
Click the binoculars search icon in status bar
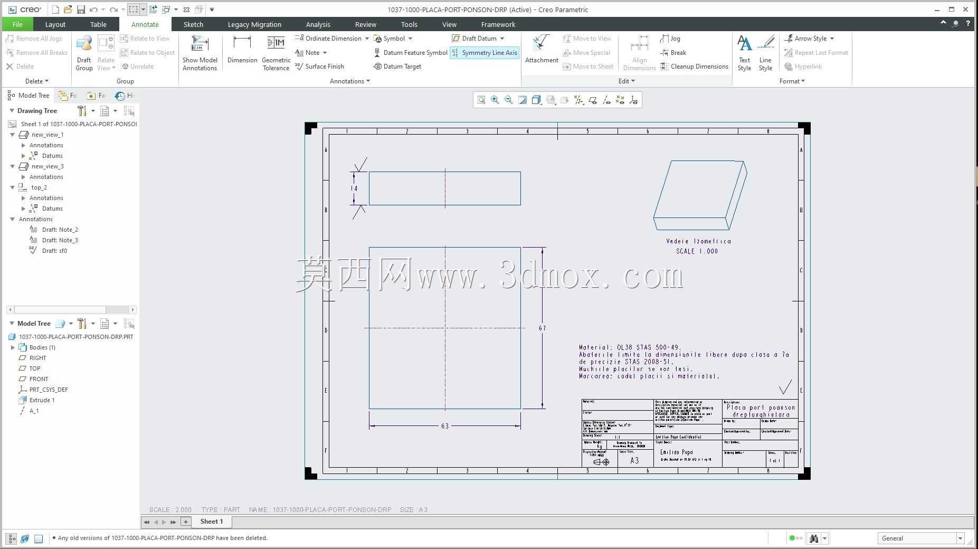pyautogui.click(x=814, y=538)
